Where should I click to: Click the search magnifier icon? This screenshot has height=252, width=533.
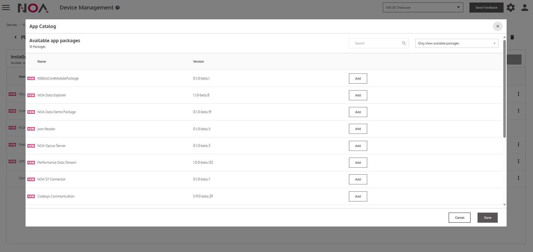tap(404, 43)
